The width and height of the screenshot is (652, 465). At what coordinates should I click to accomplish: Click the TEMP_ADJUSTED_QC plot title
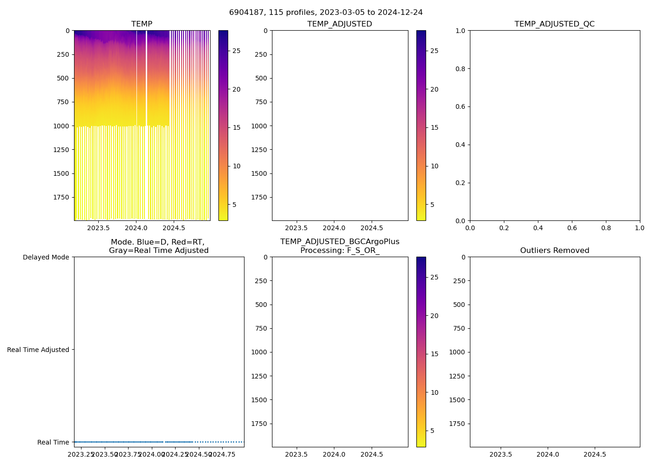[x=554, y=24]
